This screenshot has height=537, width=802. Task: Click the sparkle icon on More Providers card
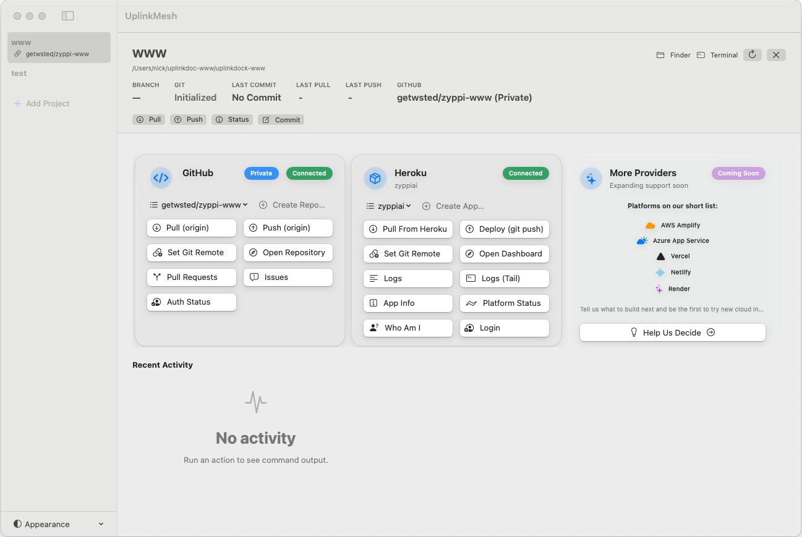[x=592, y=179]
